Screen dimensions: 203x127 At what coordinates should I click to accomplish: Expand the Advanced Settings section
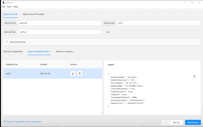point(102,42)
